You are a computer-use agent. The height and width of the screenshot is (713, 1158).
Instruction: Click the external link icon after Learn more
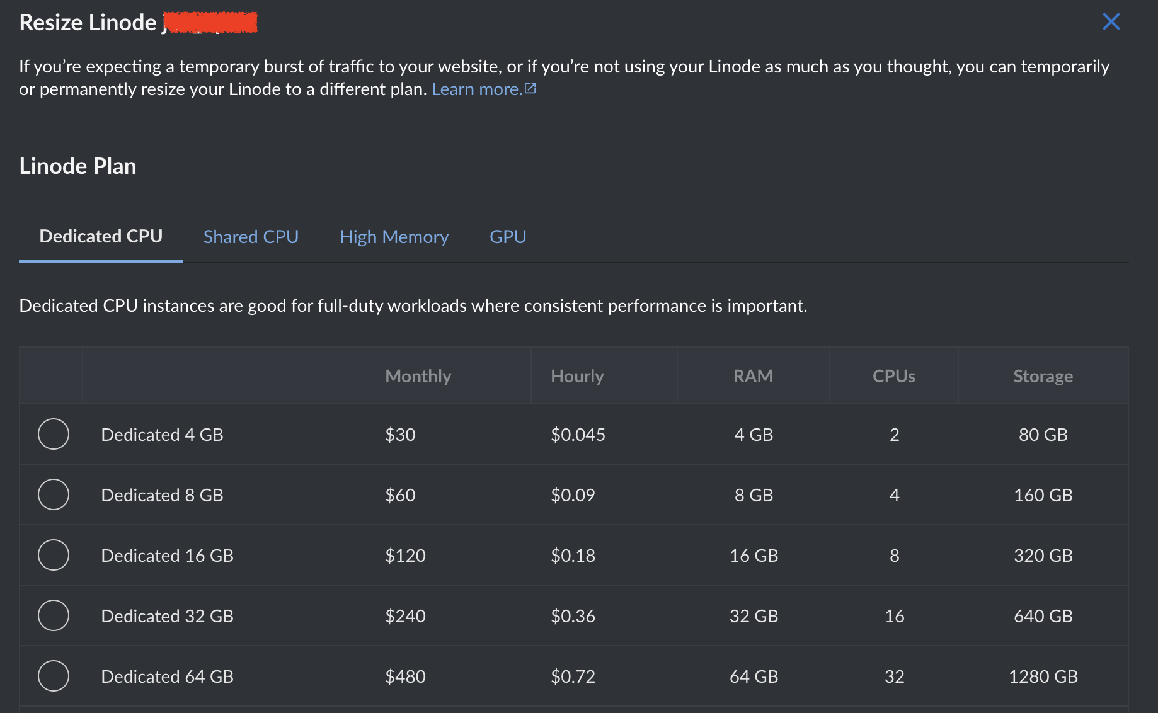530,89
